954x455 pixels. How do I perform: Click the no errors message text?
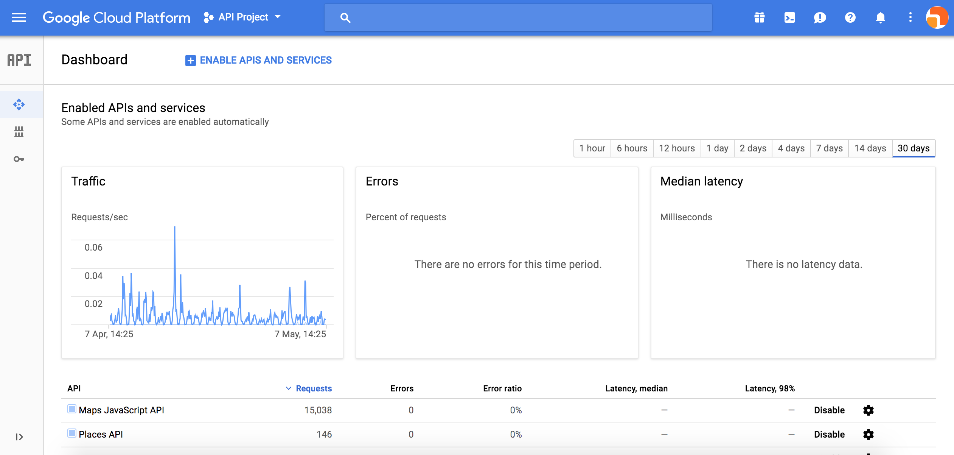click(508, 264)
